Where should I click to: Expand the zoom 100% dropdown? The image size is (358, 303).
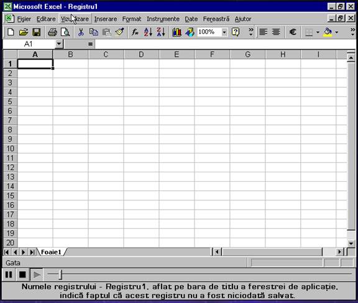(224, 32)
